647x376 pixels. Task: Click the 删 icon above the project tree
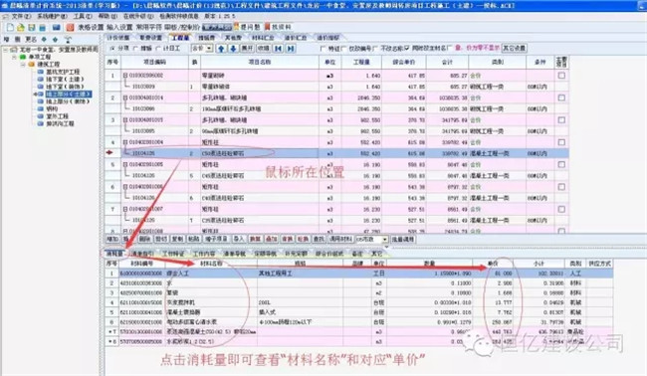18,40
